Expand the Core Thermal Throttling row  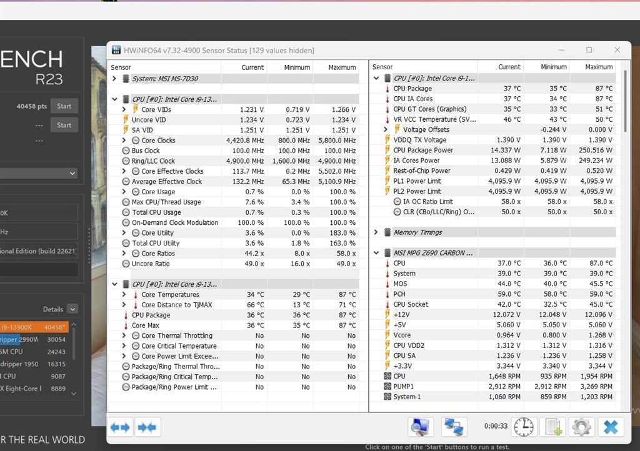(124, 335)
